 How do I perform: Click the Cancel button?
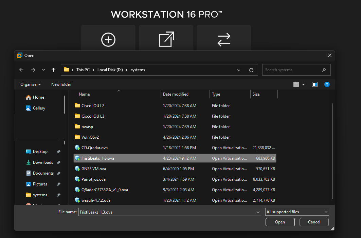coord(314,222)
